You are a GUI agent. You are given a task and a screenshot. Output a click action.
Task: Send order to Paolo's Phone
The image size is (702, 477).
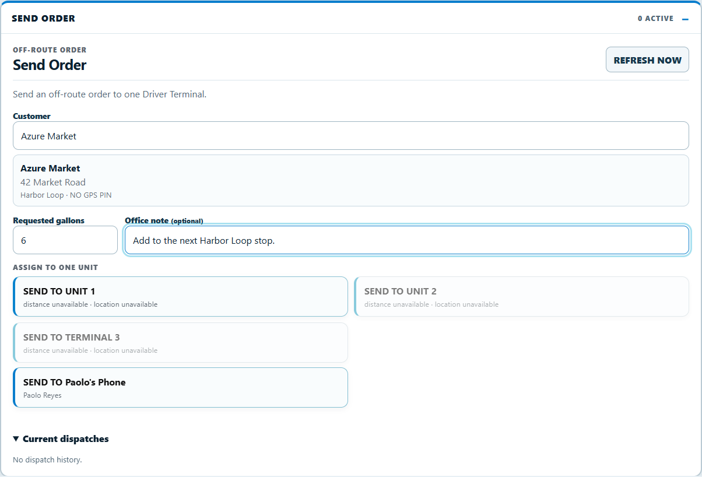click(181, 388)
